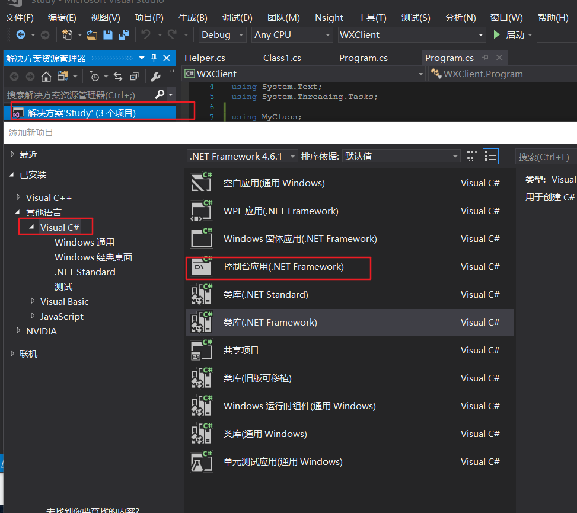The width and height of the screenshot is (577, 513).
Task: Click the green start debugging arrow
Action: click(497, 34)
